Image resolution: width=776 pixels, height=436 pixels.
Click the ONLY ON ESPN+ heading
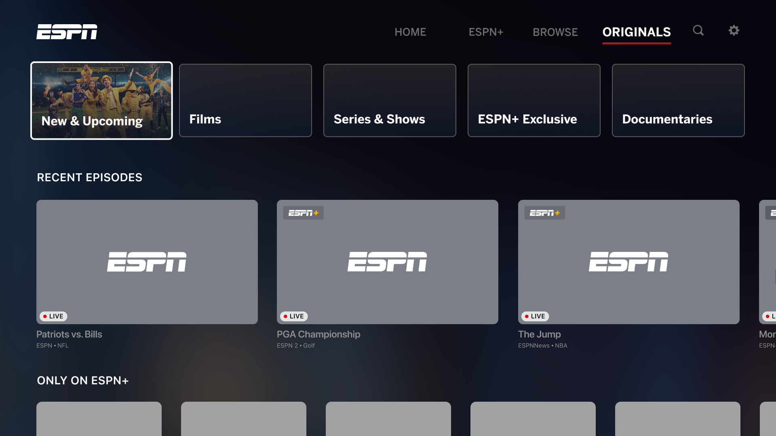[83, 380]
